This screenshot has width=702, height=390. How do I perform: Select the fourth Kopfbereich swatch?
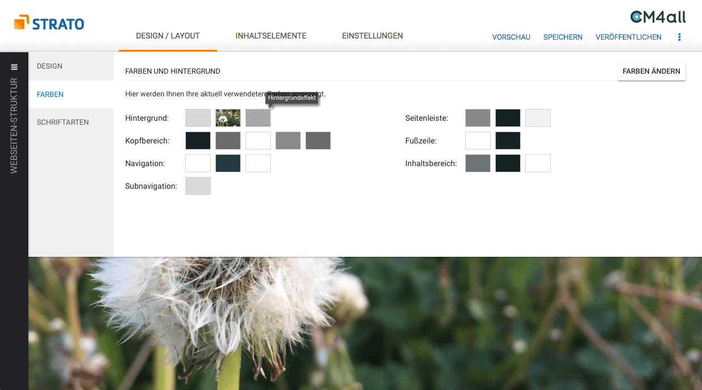pyautogui.click(x=288, y=141)
